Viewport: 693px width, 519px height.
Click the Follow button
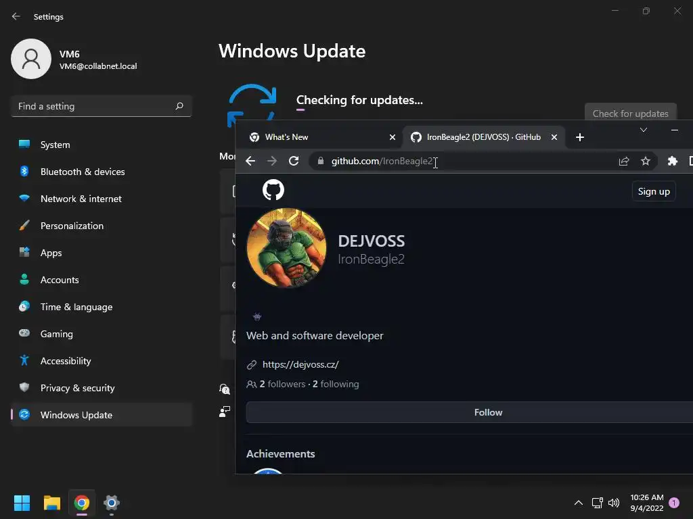470,412
